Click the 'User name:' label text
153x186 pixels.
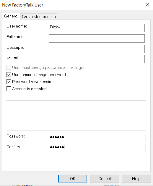17,26
